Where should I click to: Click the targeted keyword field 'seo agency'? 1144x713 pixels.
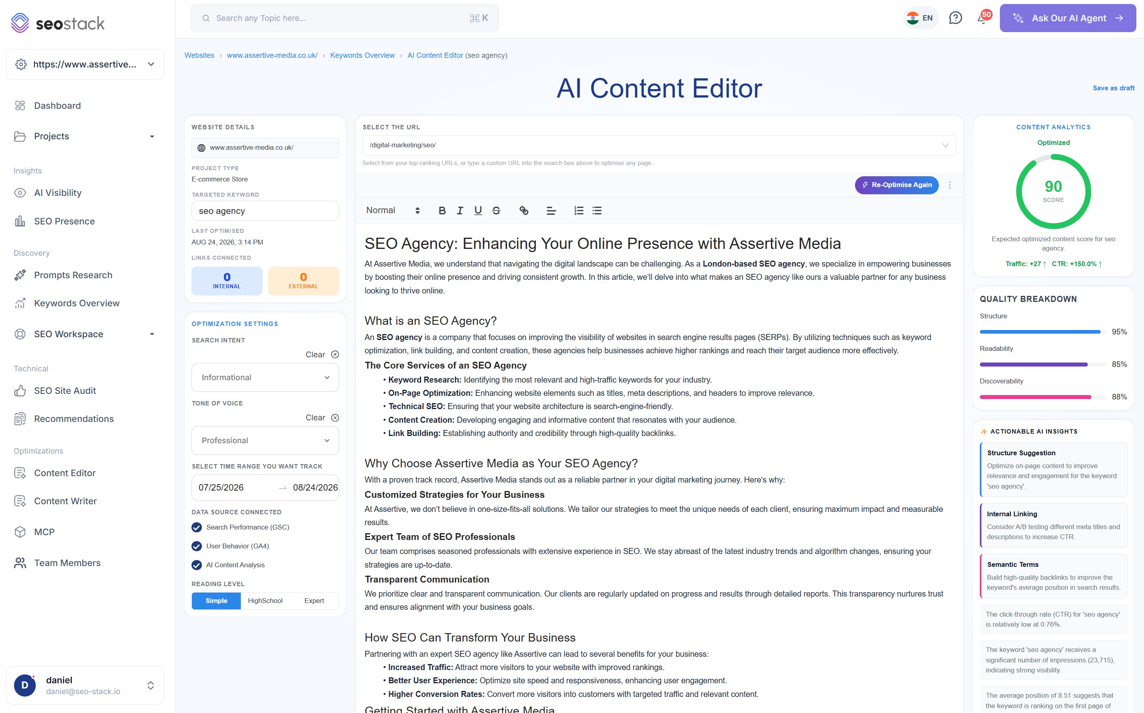tap(265, 211)
